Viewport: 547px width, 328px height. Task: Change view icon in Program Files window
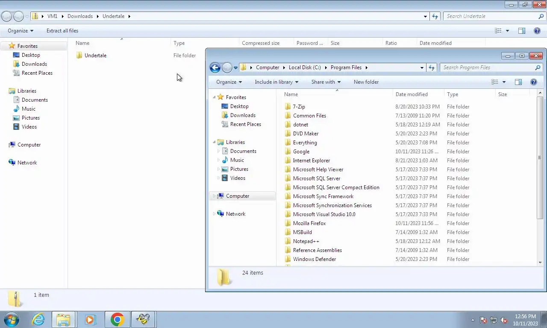(495, 82)
